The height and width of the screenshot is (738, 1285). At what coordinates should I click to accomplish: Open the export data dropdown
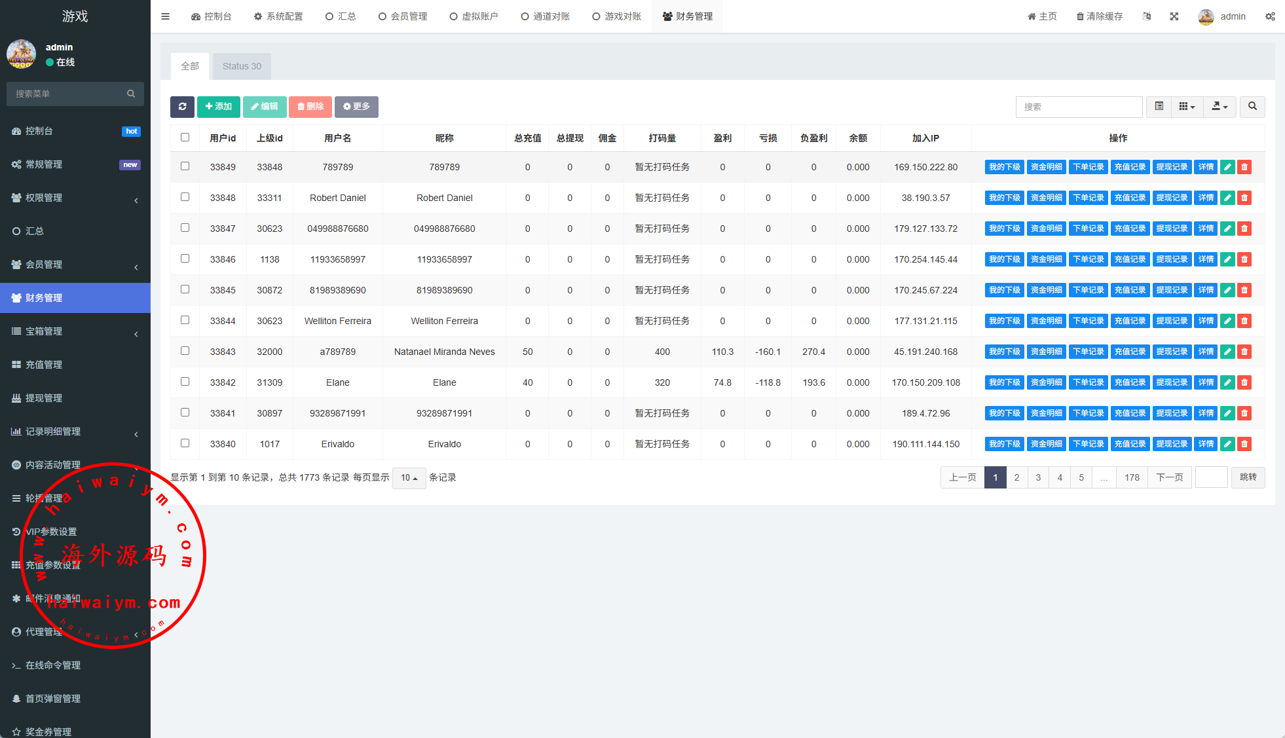pyautogui.click(x=1219, y=107)
